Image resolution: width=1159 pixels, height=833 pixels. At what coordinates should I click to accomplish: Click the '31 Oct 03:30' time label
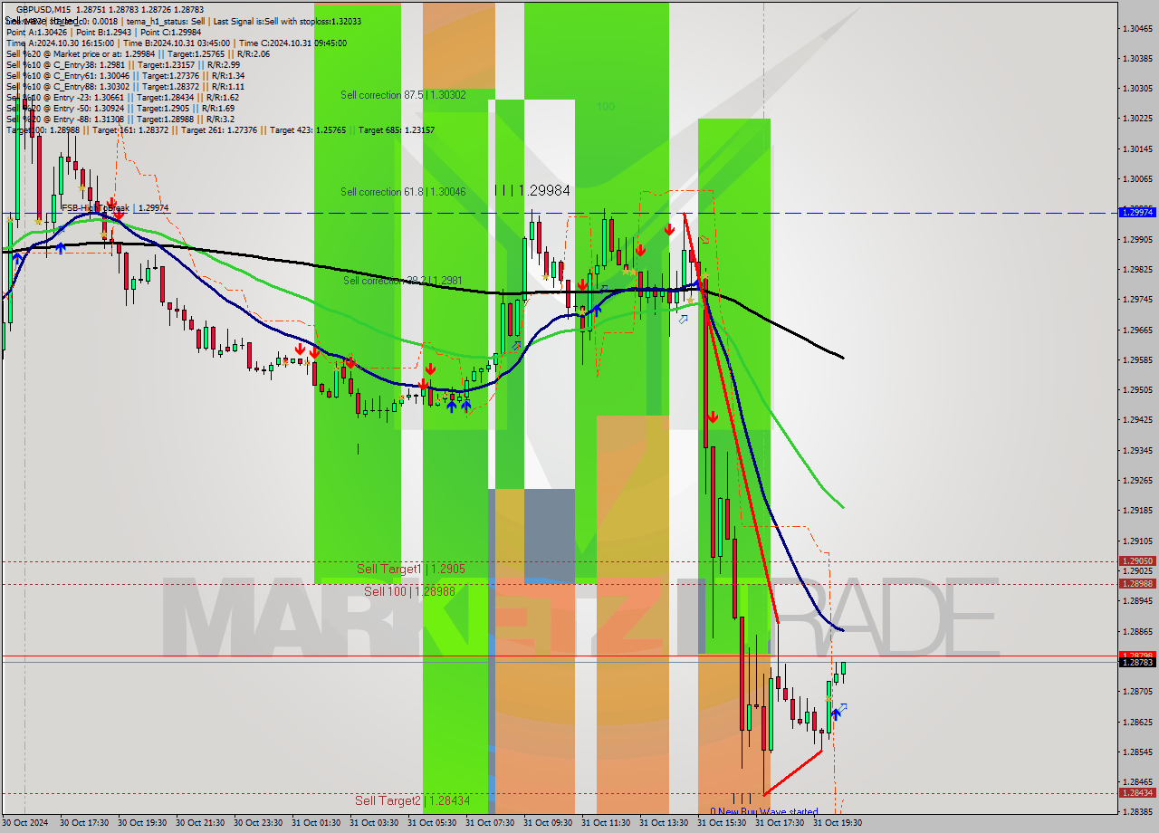[x=374, y=823]
